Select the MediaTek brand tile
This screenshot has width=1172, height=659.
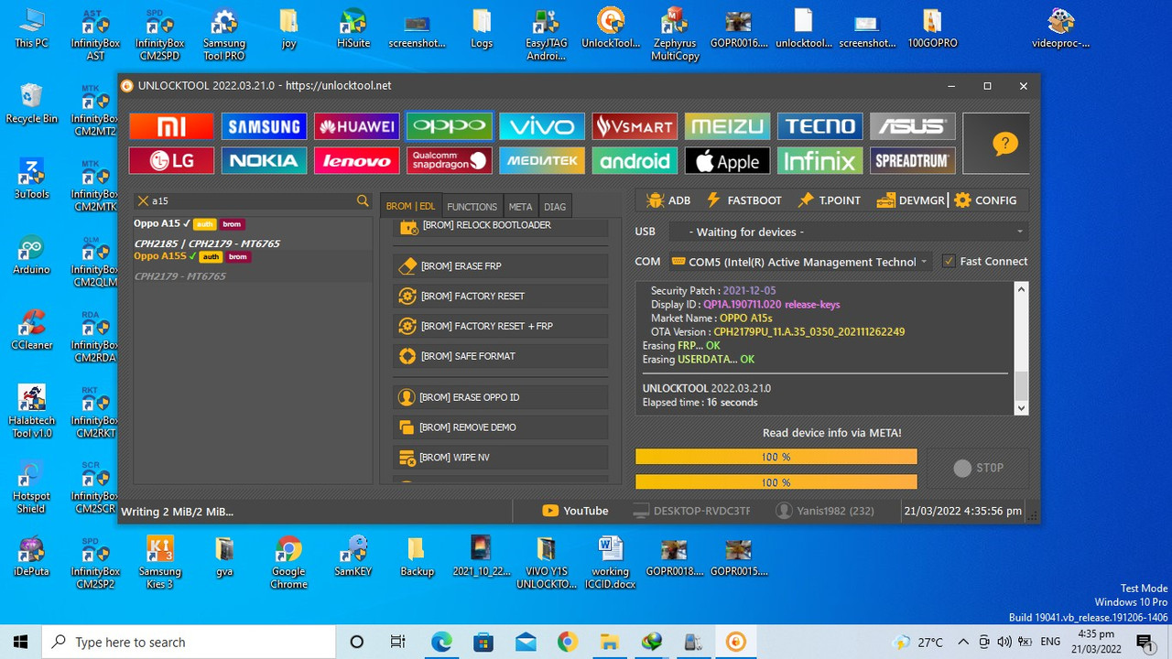[x=542, y=161]
